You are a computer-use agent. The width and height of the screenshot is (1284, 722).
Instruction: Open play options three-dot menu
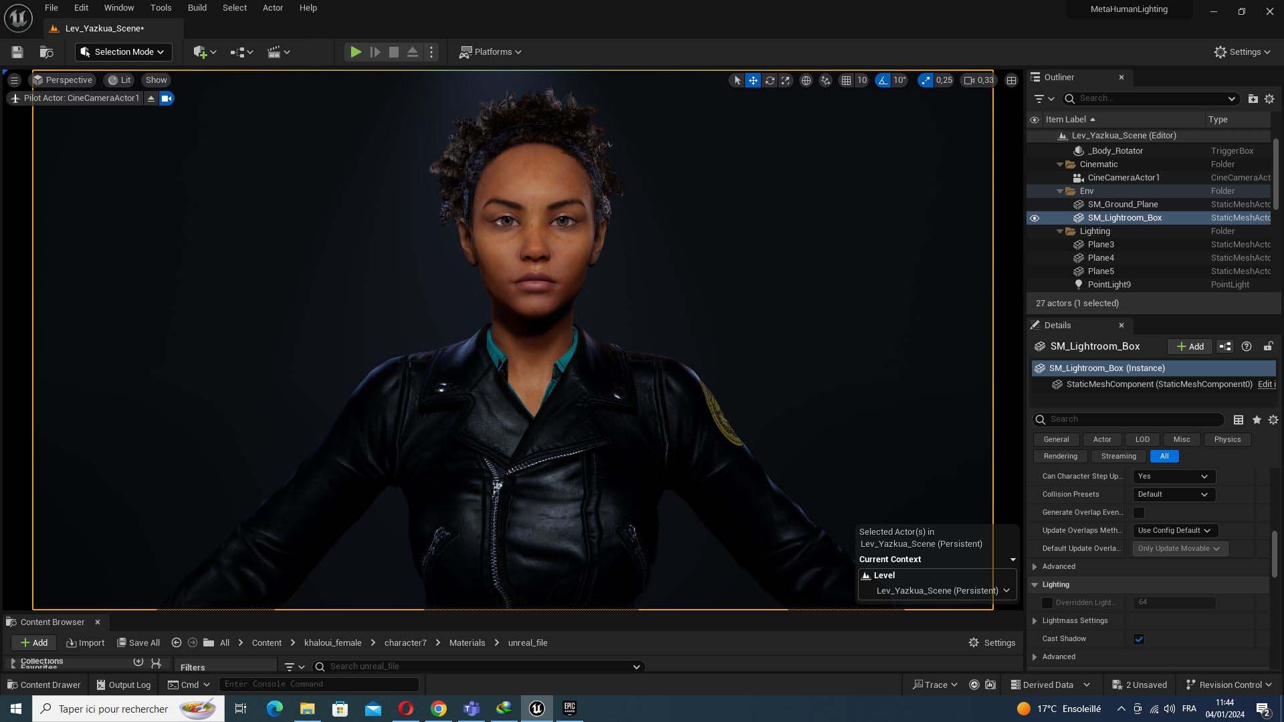431,52
